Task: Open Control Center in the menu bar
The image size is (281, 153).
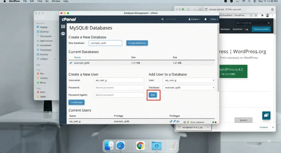Action: pyautogui.click(x=255, y=1)
